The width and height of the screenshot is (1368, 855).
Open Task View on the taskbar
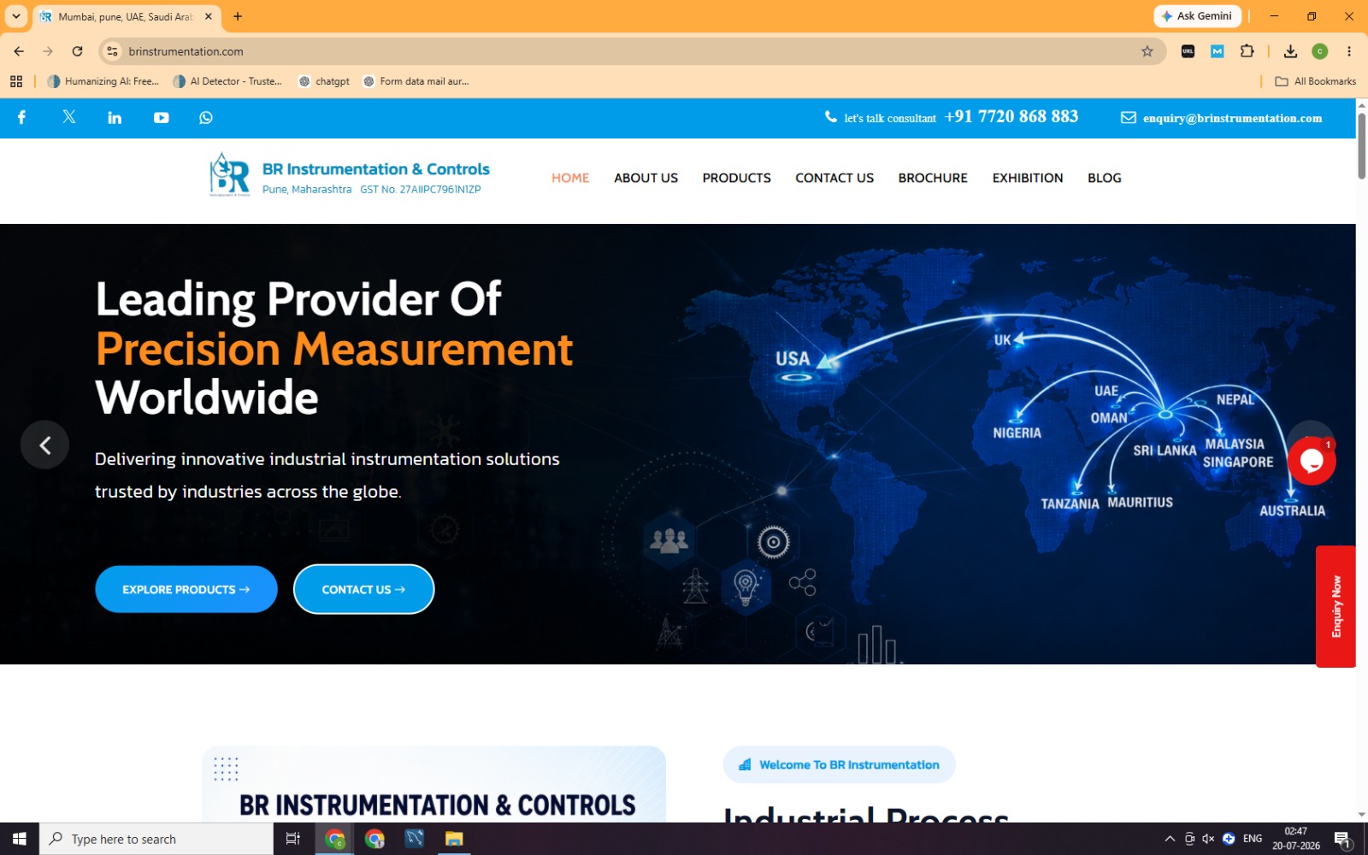292,839
